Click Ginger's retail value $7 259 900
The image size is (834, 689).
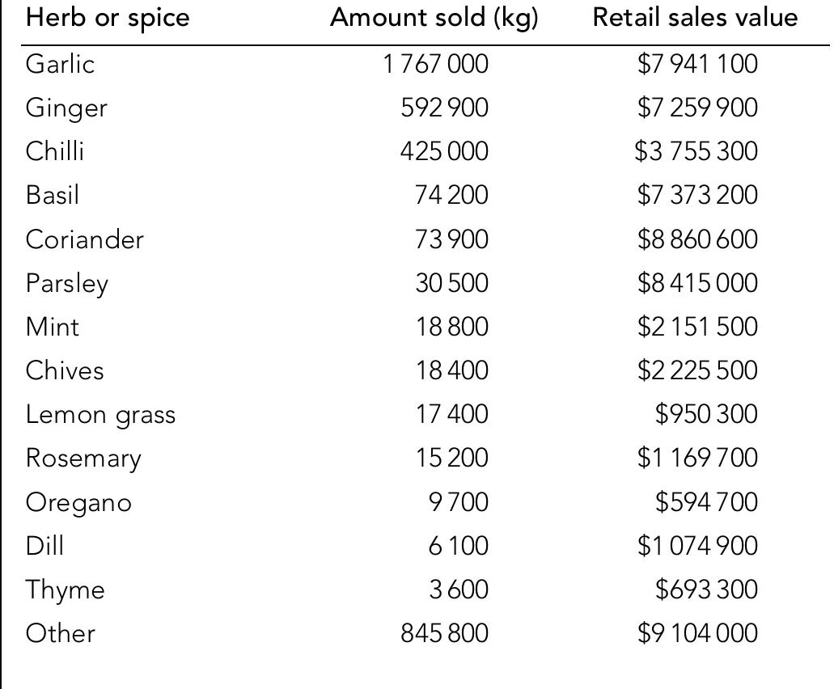click(x=697, y=108)
